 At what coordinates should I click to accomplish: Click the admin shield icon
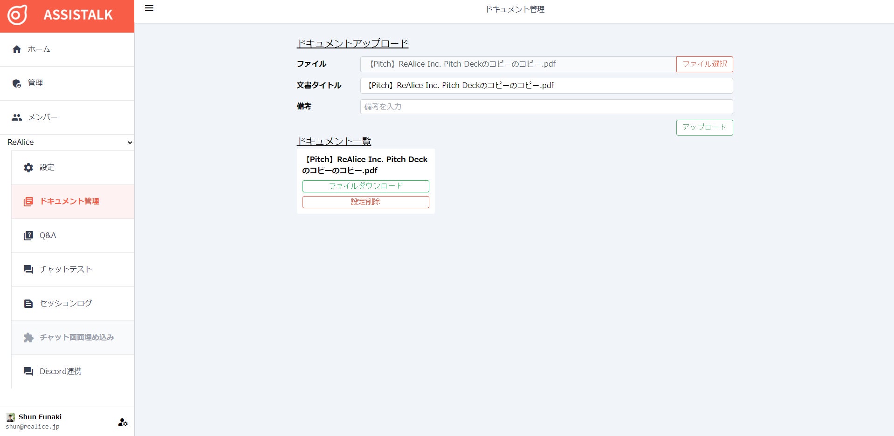pyautogui.click(x=17, y=83)
